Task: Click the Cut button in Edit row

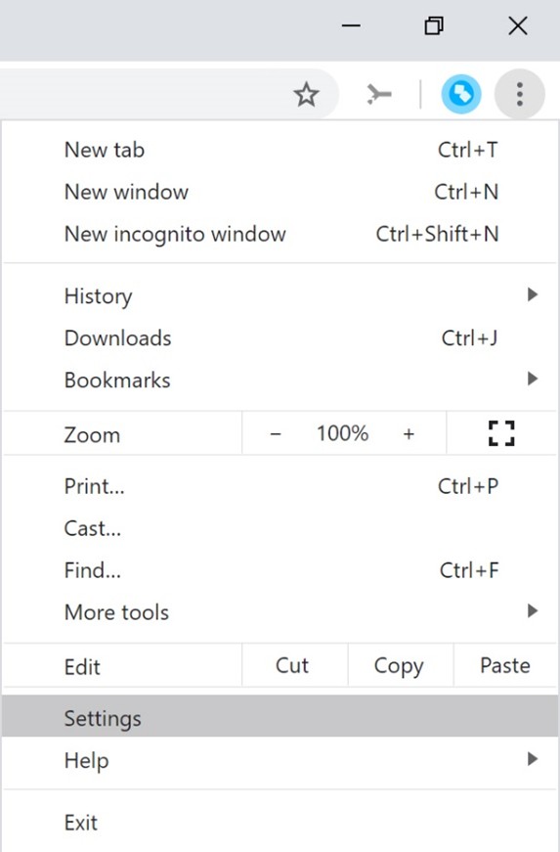Action: point(293,665)
